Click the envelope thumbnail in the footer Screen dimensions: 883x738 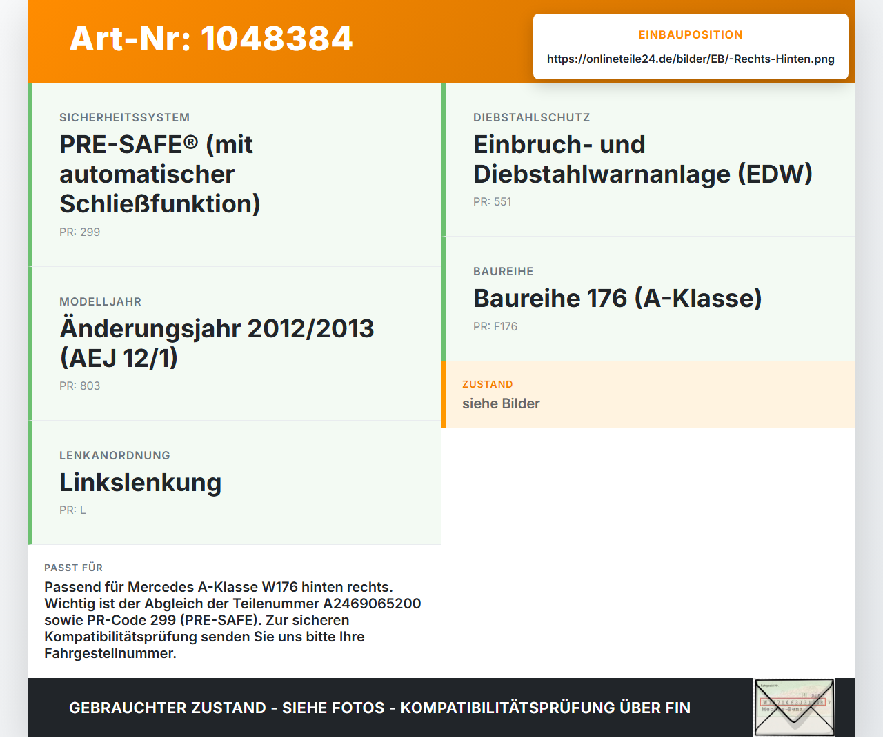point(794,708)
